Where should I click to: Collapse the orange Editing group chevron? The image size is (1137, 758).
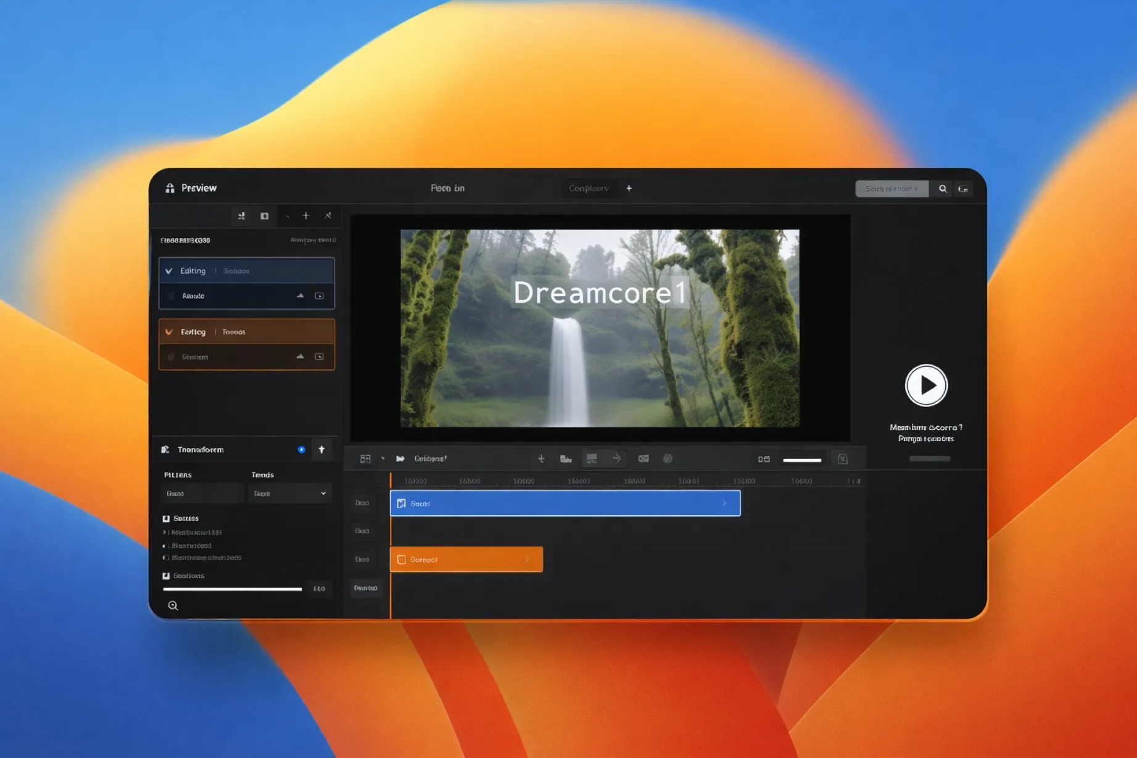[169, 332]
